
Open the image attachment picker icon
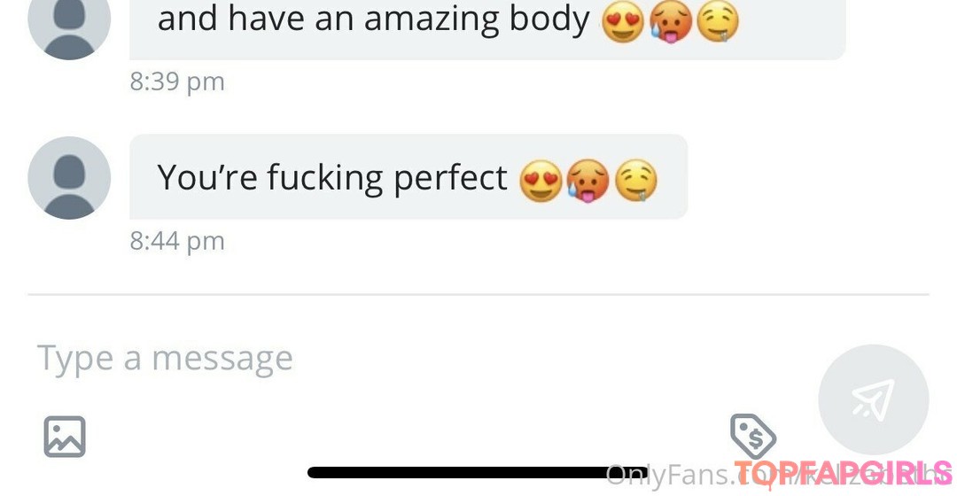pos(64,437)
